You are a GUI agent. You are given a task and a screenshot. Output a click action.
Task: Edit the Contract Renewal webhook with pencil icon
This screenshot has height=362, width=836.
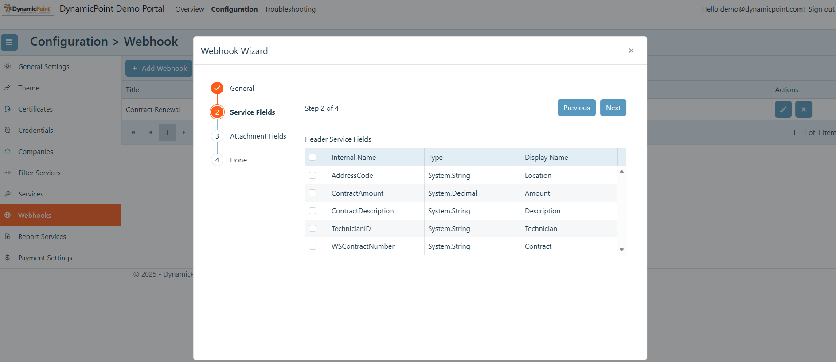[x=783, y=109]
